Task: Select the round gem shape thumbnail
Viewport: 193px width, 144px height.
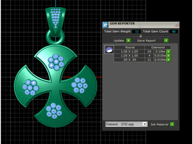Action: point(109,50)
